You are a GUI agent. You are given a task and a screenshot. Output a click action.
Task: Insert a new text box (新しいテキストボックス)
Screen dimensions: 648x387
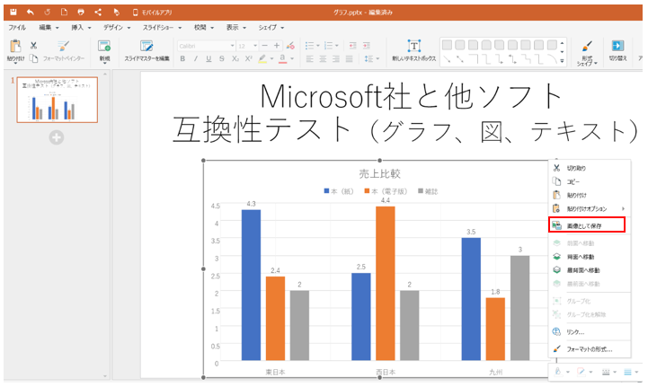(414, 50)
